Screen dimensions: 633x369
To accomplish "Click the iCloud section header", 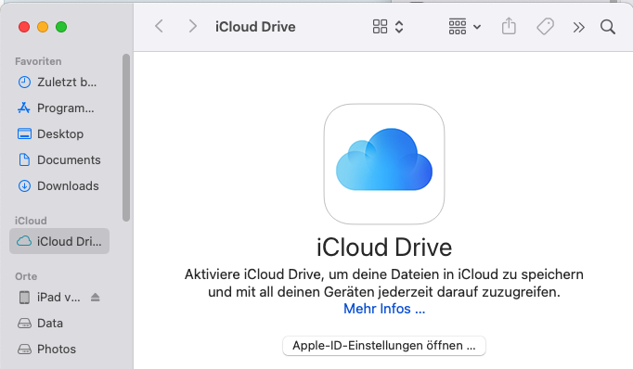I will [x=31, y=221].
